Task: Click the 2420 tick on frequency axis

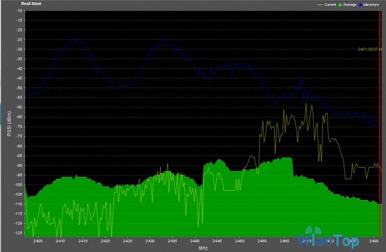Action: click(x=105, y=241)
